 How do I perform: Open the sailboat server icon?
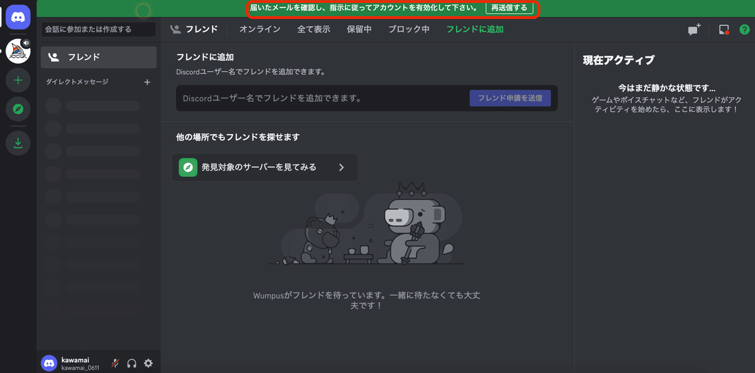[18, 51]
